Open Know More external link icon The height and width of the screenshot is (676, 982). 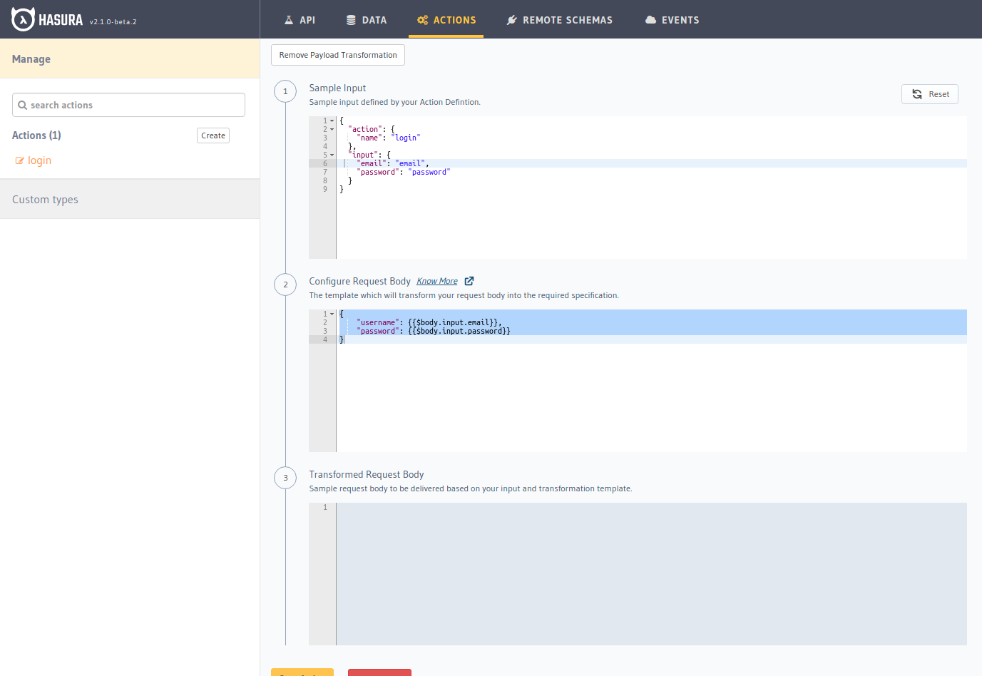(x=469, y=281)
